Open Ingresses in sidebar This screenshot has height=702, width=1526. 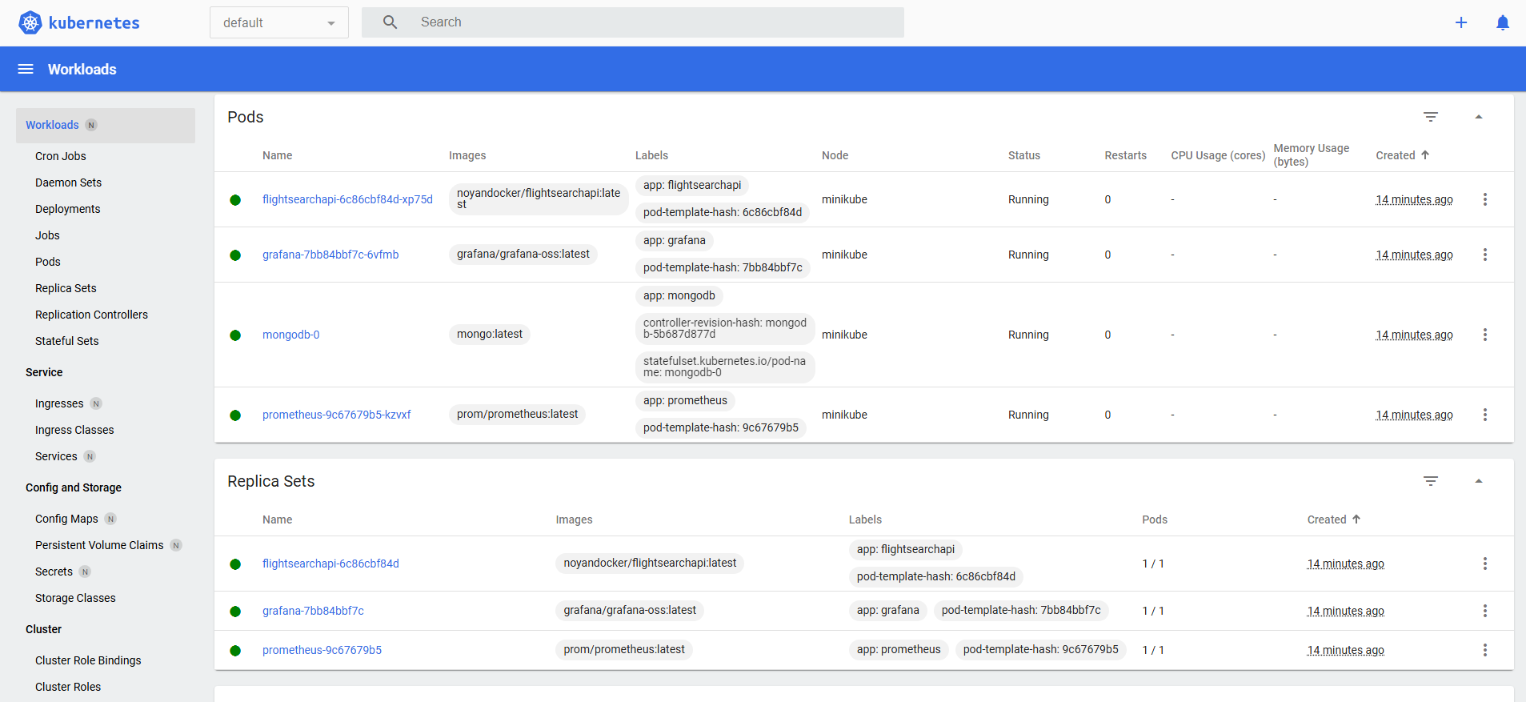(59, 403)
